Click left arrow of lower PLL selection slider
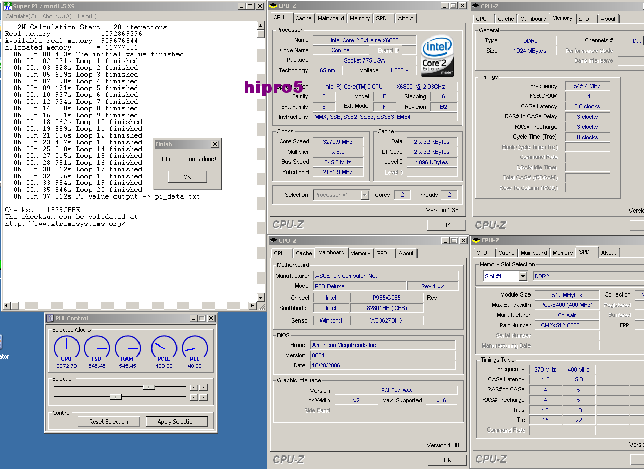This screenshot has height=469, width=644. [193, 397]
